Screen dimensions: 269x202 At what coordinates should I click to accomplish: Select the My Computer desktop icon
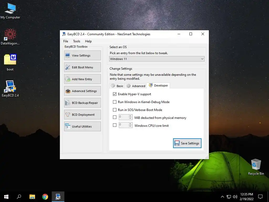coord(10,11)
